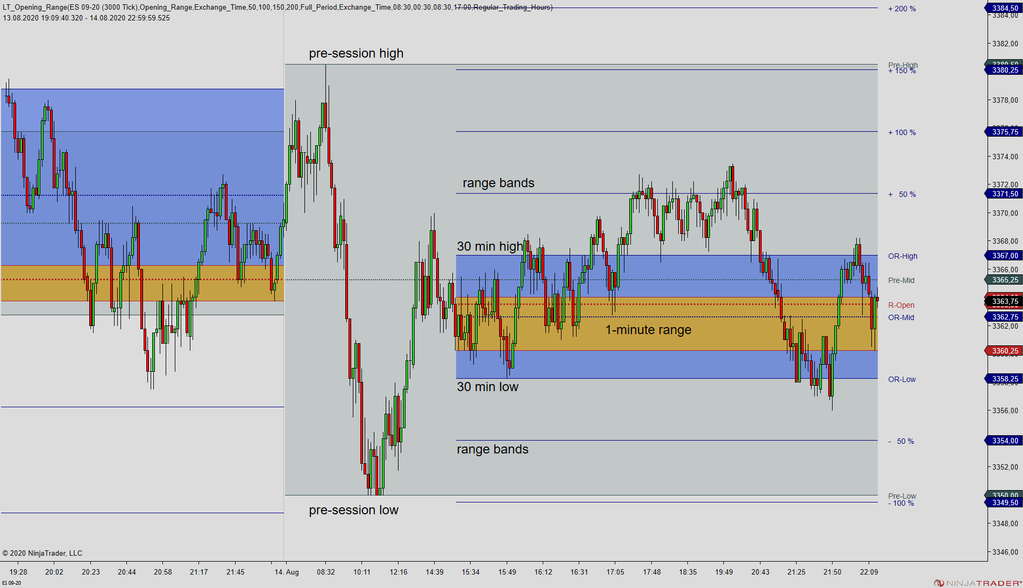Click the 3358,25 OR-Low price marker
Image resolution: width=1023 pixels, height=588 pixels.
[1004, 379]
